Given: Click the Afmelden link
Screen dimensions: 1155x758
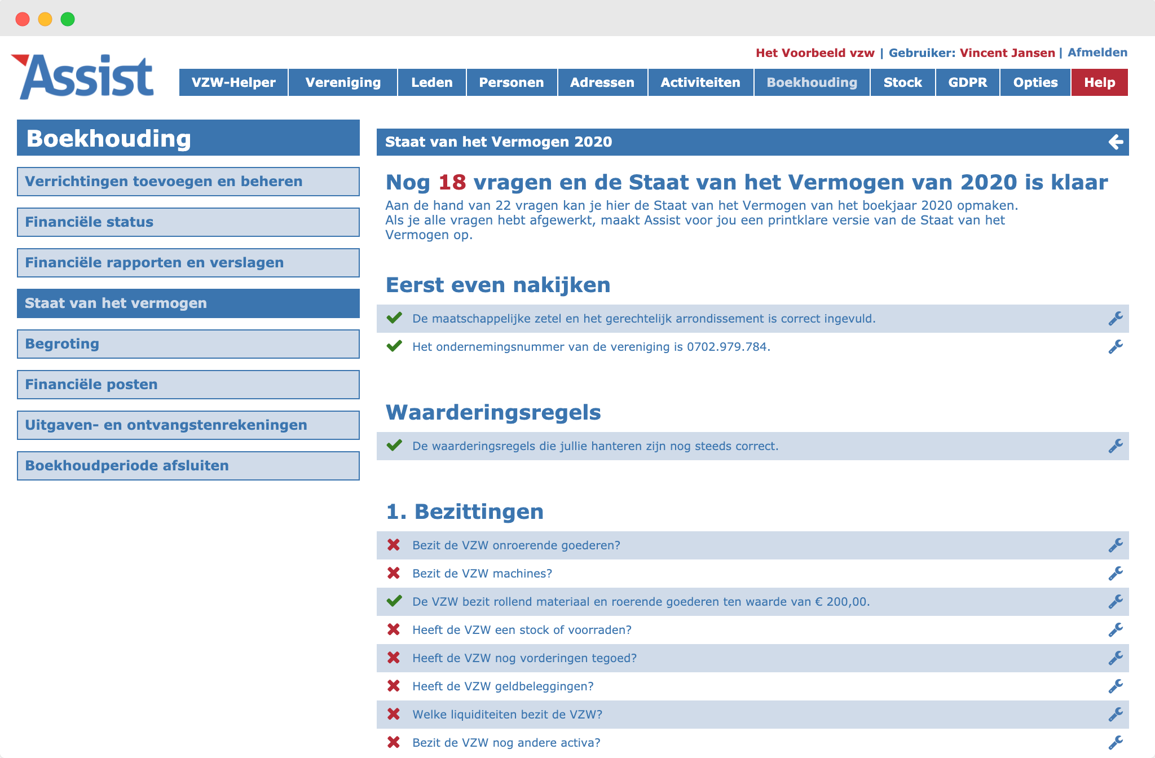Looking at the screenshot, I should [1097, 52].
